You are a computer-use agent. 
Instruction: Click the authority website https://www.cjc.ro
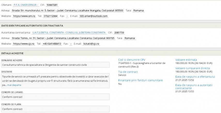(x=24, y=44)
